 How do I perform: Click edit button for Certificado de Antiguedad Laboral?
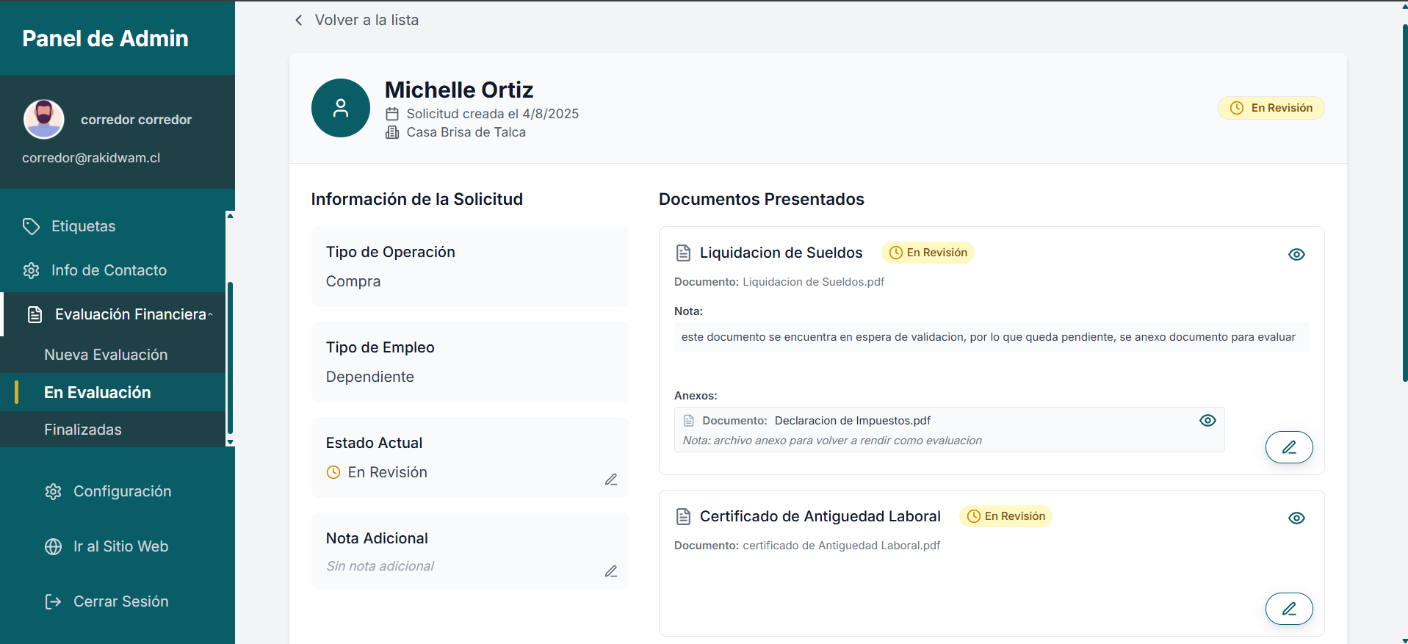(1288, 609)
